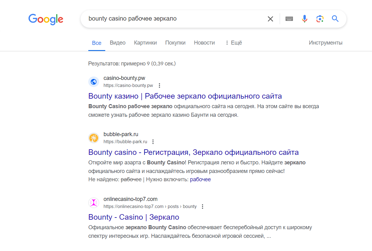The width and height of the screenshot is (372, 251).
Task: Click the onlinecasino-top7.com site name
Action: pyautogui.click(x=130, y=199)
